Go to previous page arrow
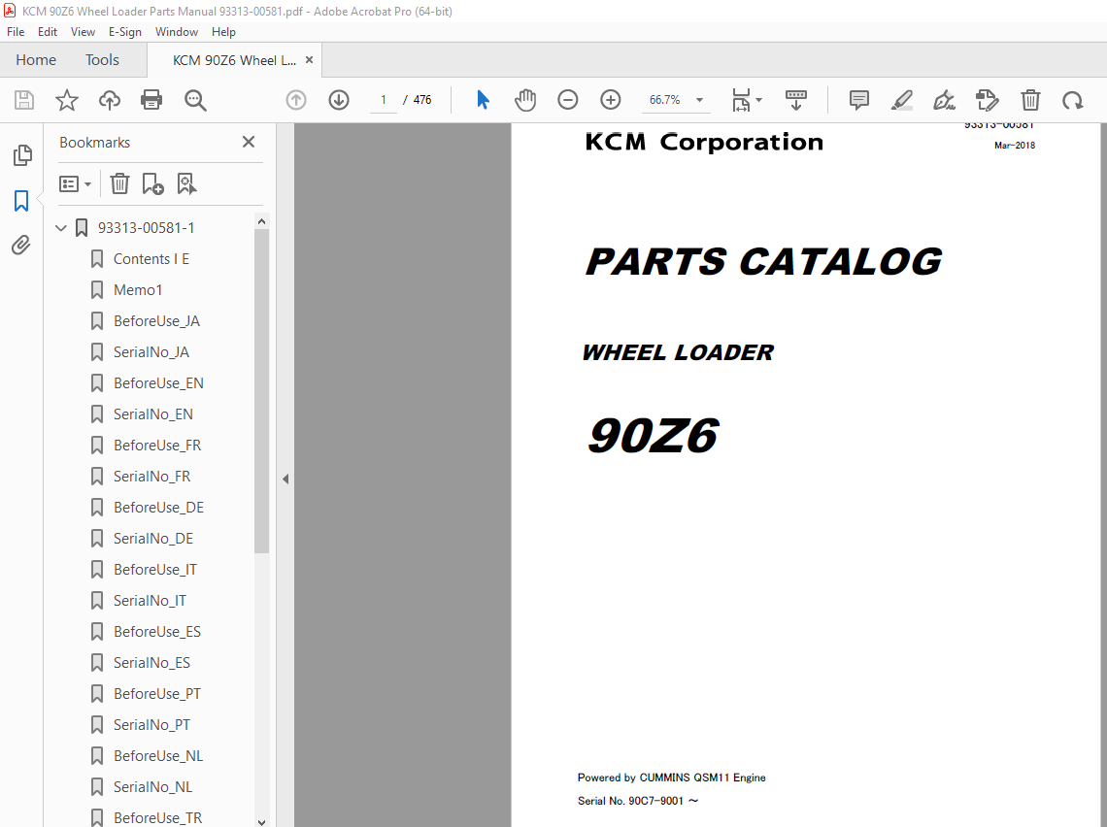The height and width of the screenshot is (827, 1107). [296, 100]
